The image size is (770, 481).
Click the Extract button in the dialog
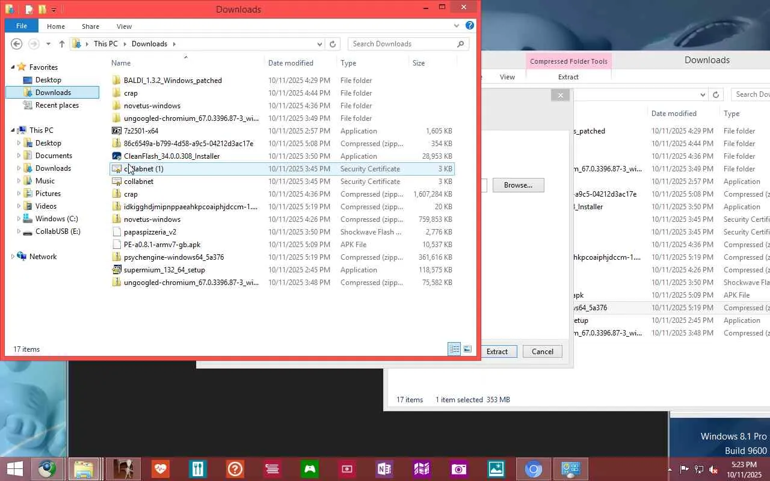coord(497,352)
